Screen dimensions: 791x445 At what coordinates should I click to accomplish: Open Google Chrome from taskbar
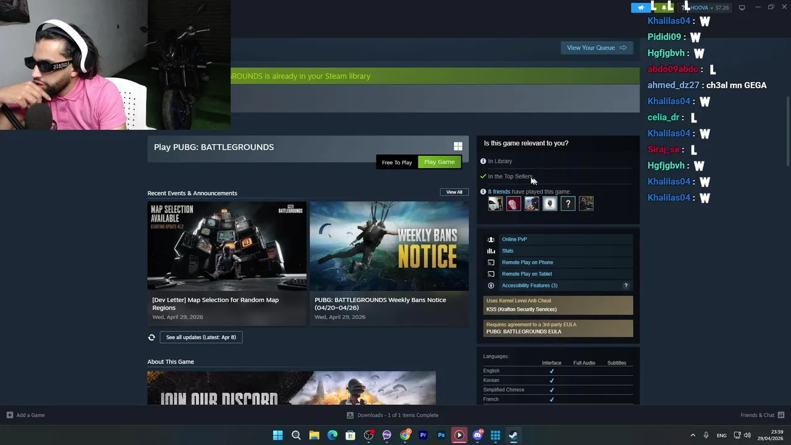click(x=405, y=435)
